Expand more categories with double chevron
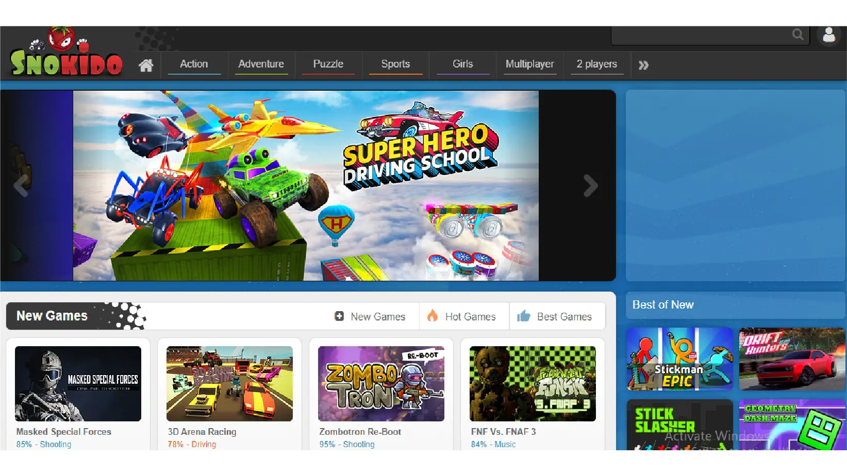The height and width of the screenshot is (476, 847). pos(643,65)
